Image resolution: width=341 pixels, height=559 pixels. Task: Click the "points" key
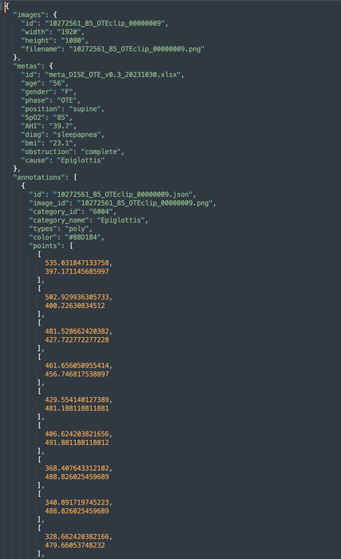[45, 246]
